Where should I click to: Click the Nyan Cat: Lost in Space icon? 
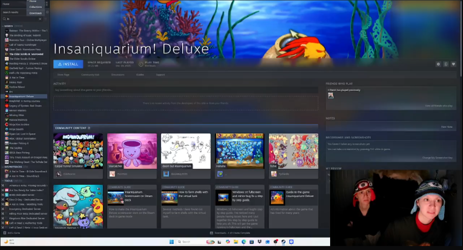(6, 134)
